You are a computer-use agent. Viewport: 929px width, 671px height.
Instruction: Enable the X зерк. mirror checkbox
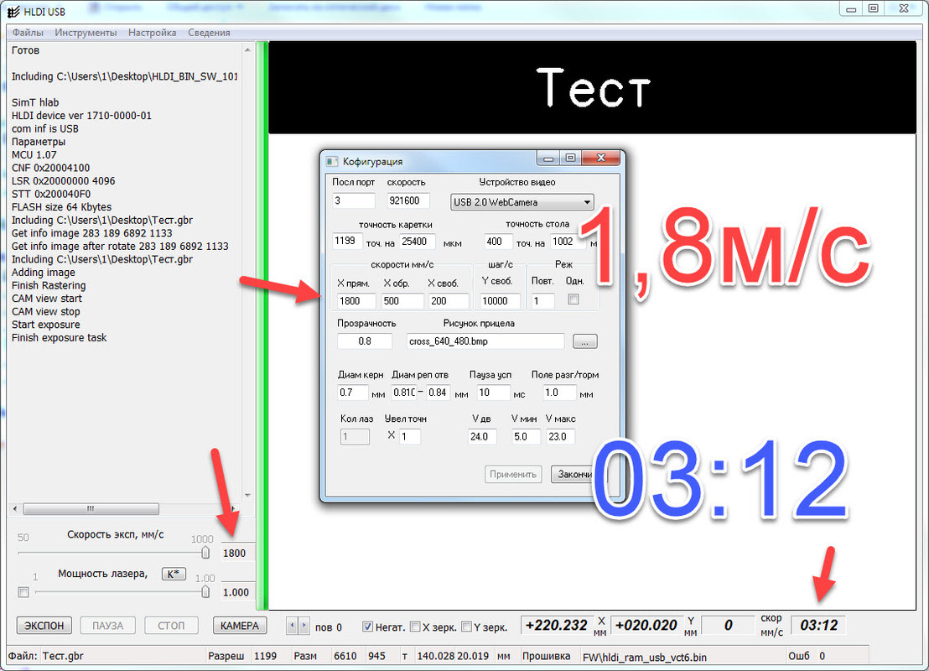point(415,627)
